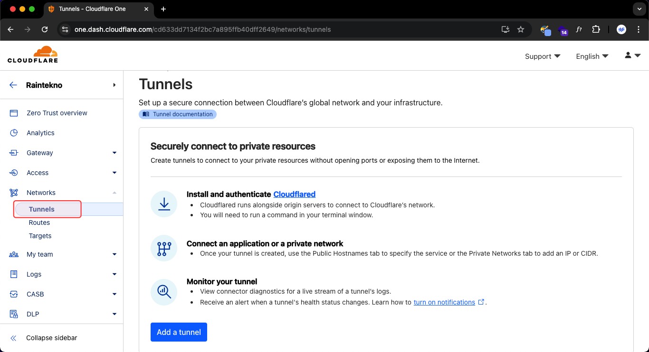Click the back arrow beside Raintekno

[13, 85]
